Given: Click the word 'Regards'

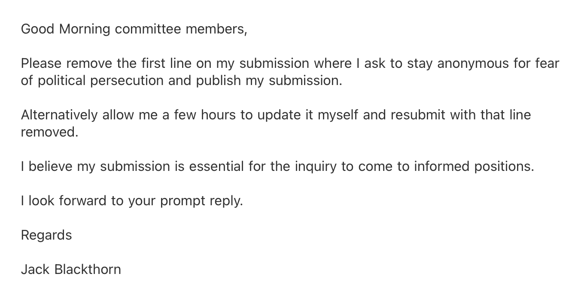Looking at the screenshot, I should tap(46, 235).
